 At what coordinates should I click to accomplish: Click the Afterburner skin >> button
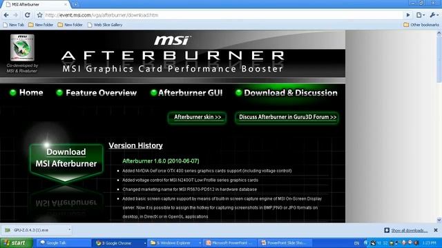(197, 117)
